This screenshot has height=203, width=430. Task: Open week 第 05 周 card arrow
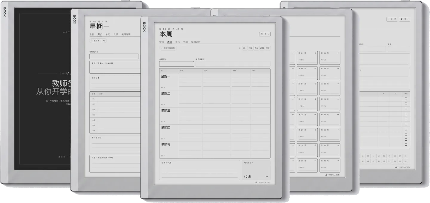pos(338,53)
